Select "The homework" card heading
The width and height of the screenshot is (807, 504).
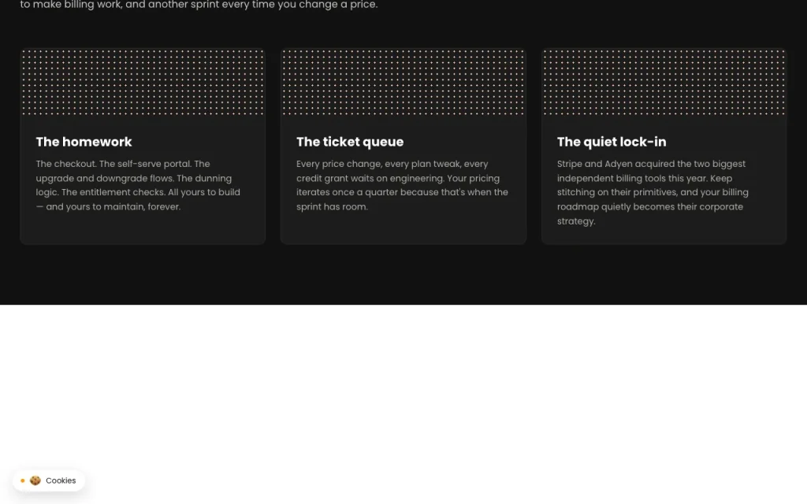84,142
